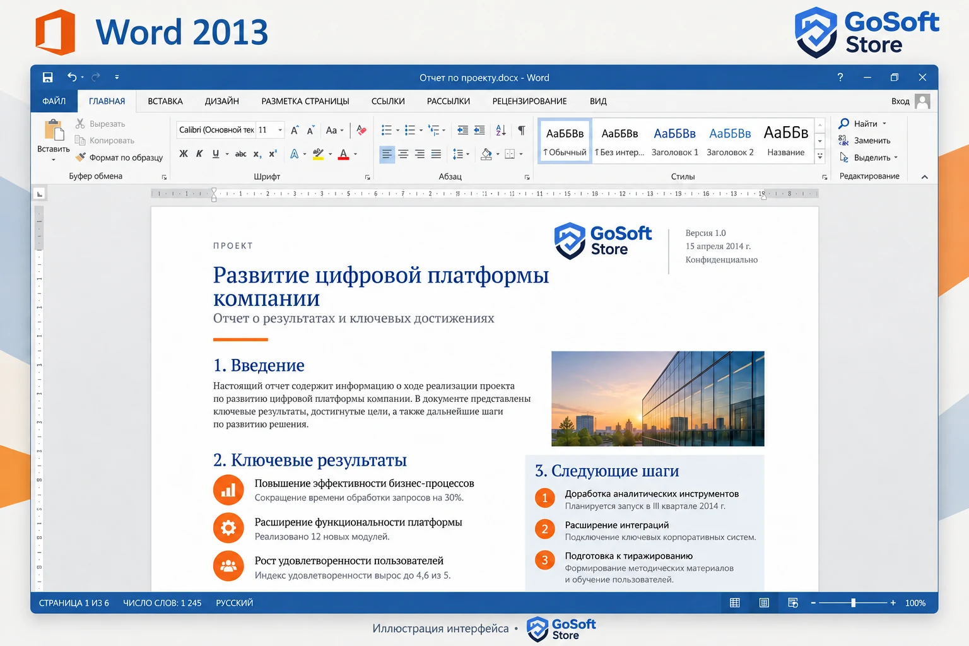Toggle italic with the К button

[199, 154]
